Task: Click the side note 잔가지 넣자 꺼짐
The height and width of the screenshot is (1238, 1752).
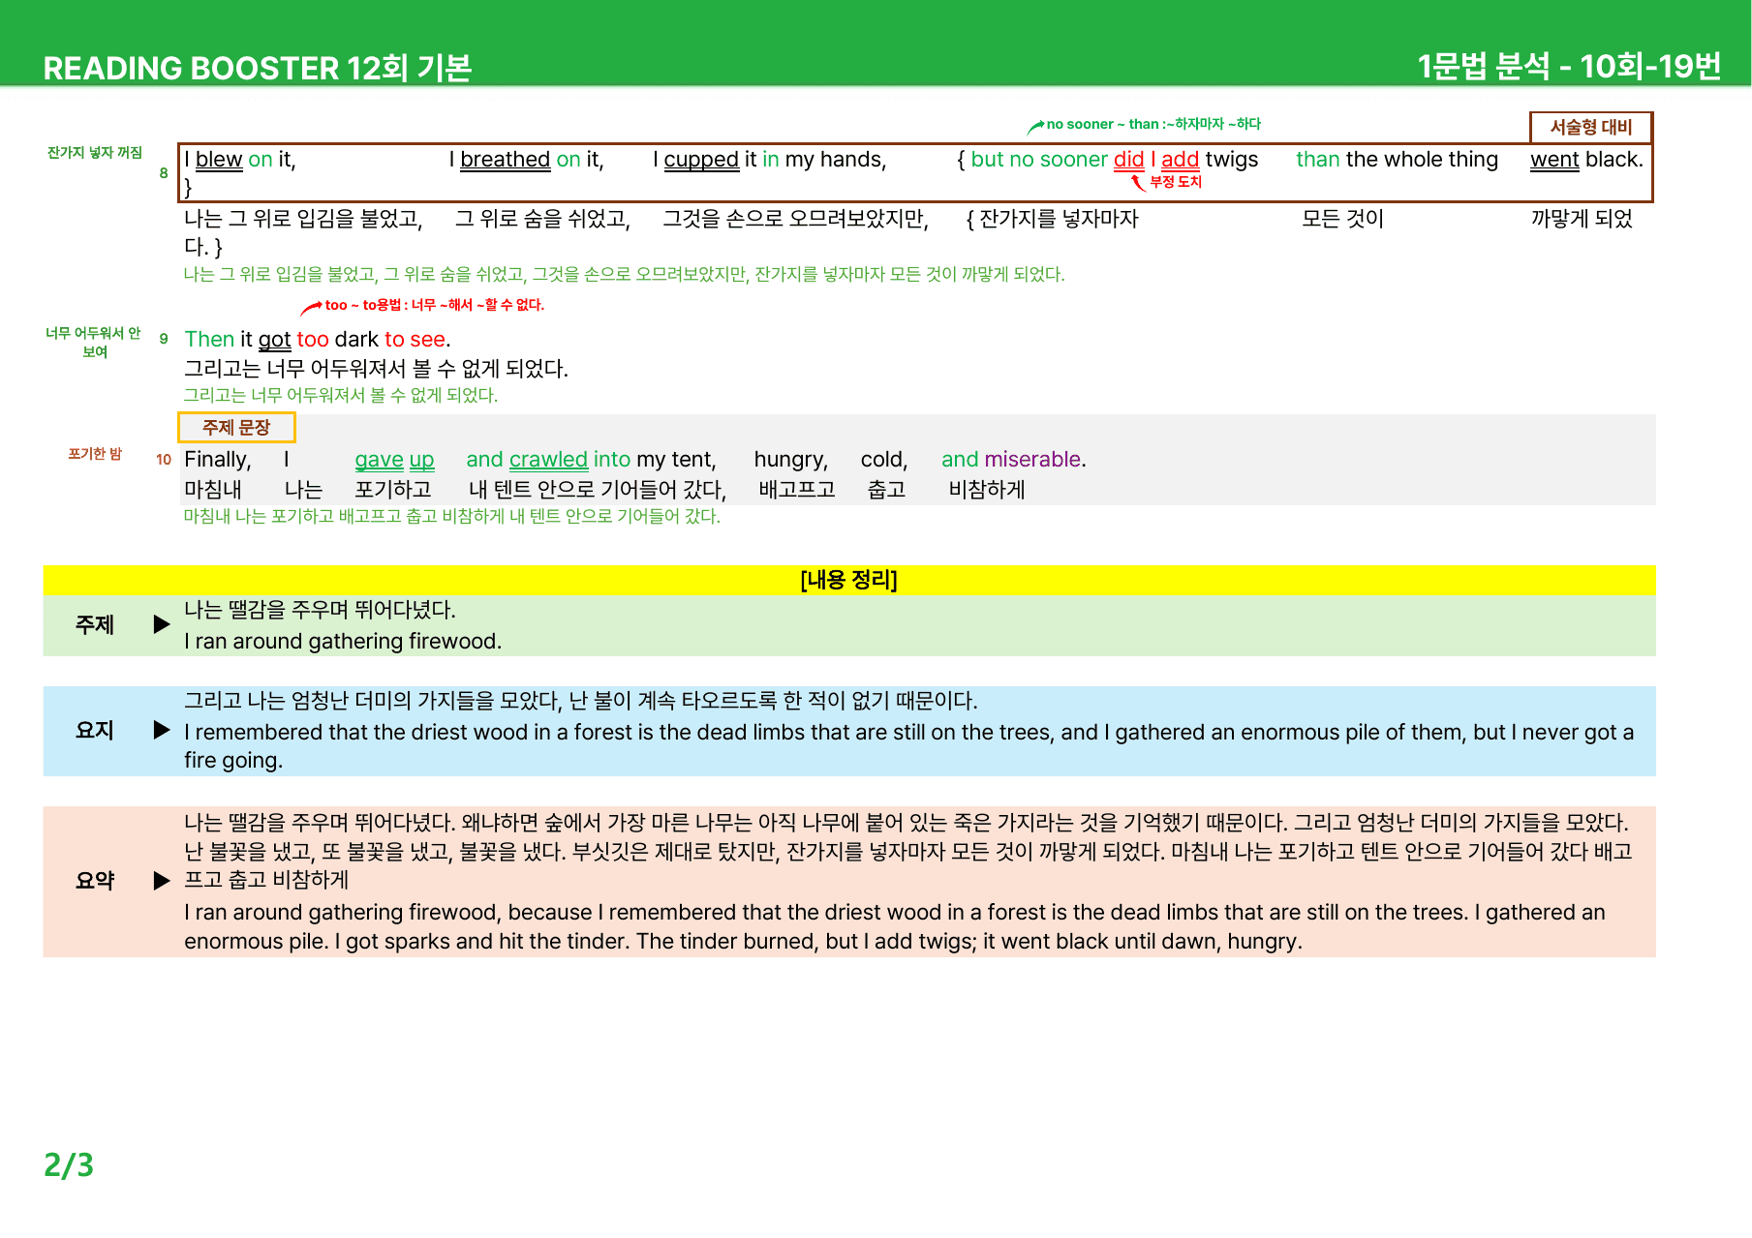Action: 95,152
